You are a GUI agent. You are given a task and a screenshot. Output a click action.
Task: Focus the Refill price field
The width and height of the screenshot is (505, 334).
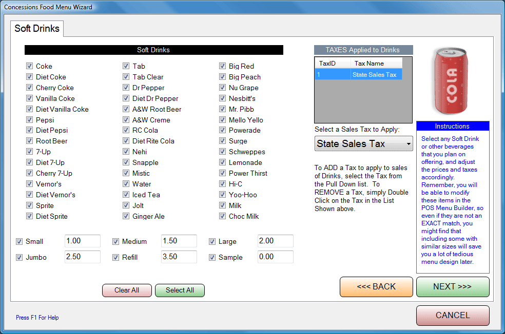[x=179, y=257]
